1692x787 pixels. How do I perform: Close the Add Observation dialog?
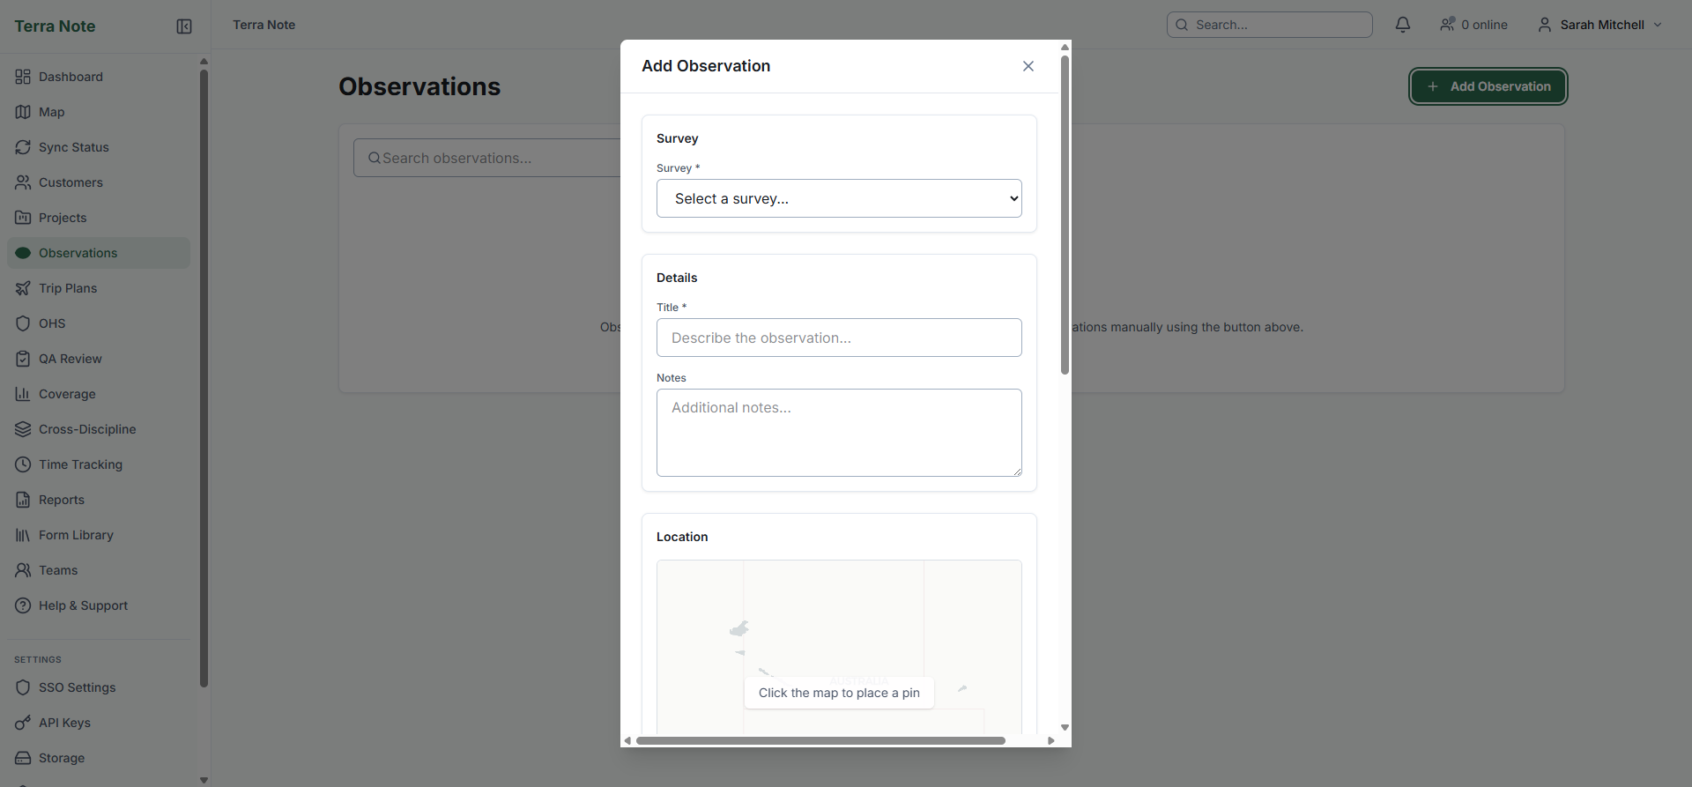(1028, 66)
